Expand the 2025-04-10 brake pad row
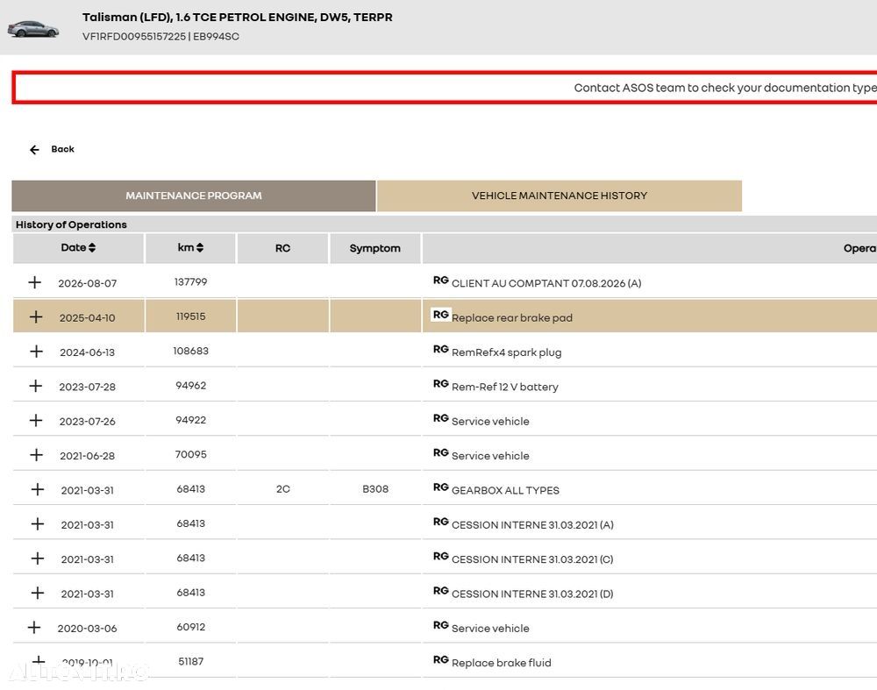 click(x=36, y=317)
